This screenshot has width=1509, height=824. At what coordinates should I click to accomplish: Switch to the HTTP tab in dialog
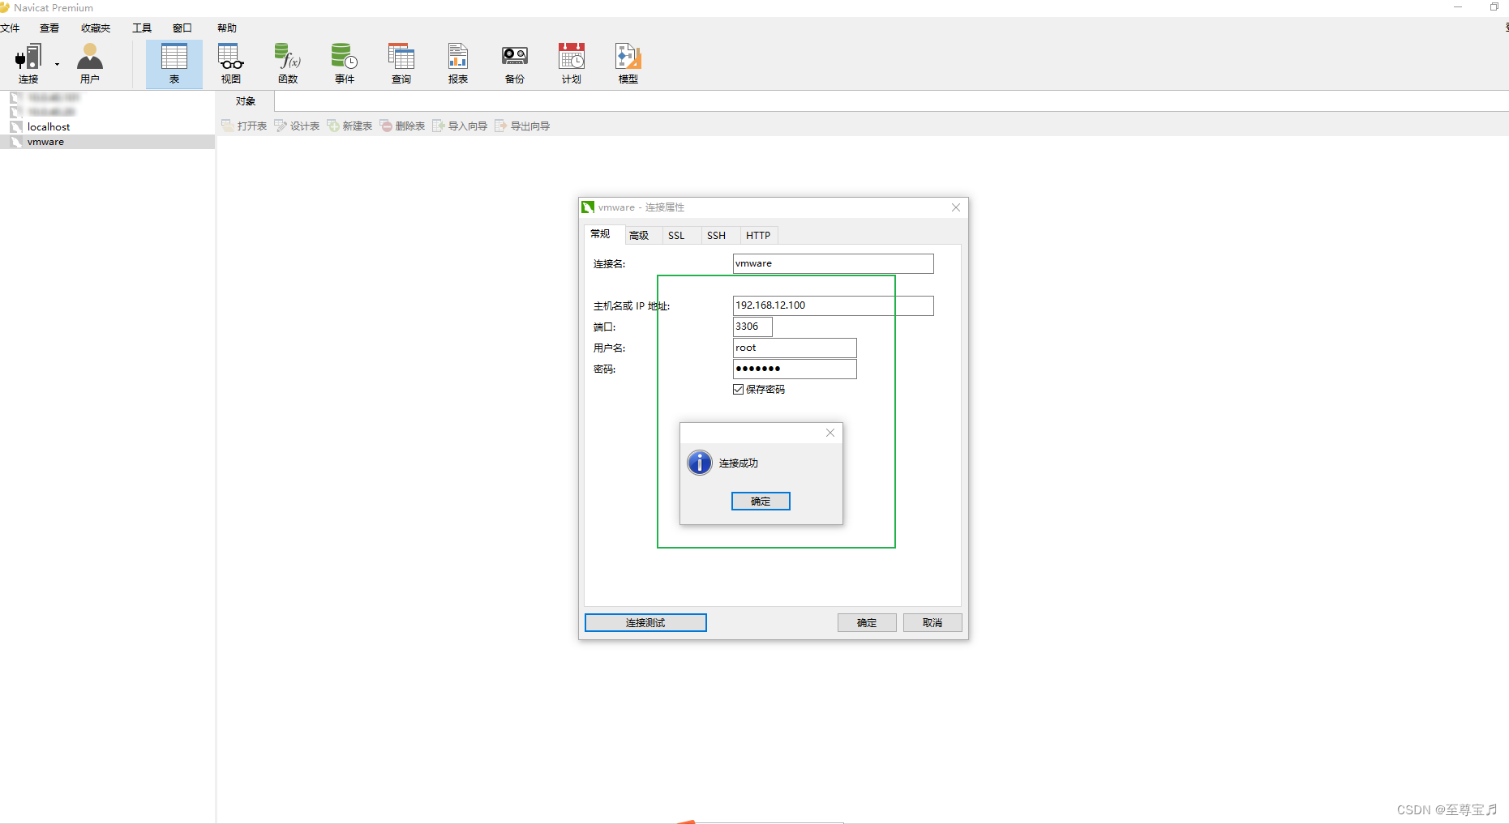click(x=758, y=236)
